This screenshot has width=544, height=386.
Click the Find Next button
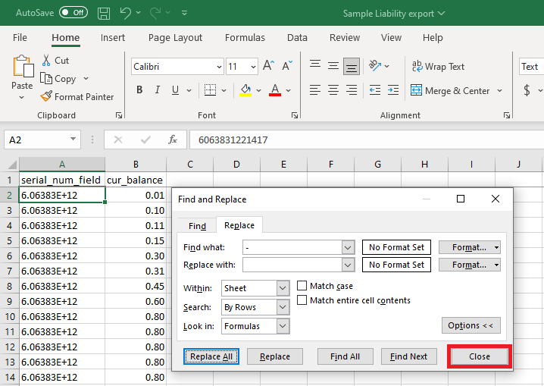click(408, 356)
